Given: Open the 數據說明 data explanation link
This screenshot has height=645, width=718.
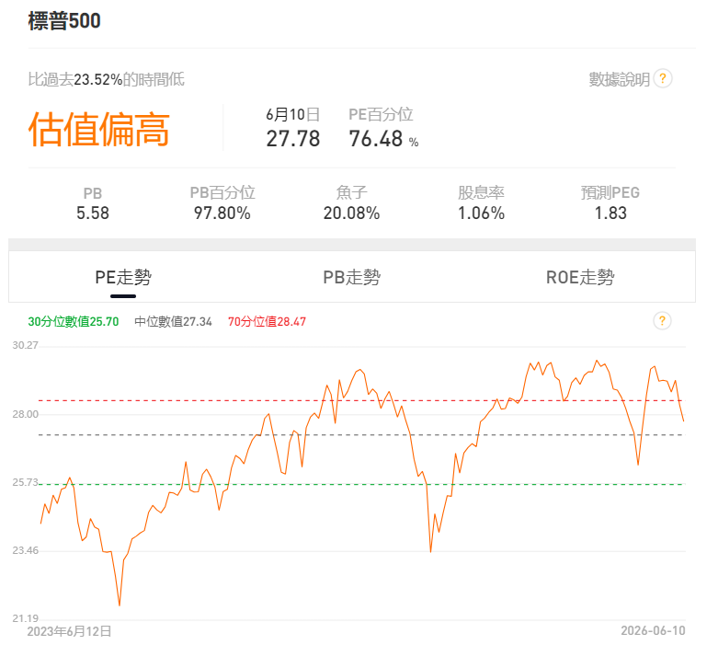Looking at the screenshot, I should tap(619, 79).
